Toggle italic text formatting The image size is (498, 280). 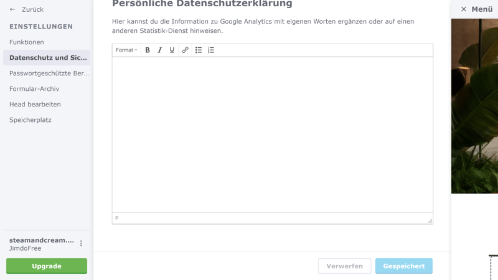tap(159, 50)
